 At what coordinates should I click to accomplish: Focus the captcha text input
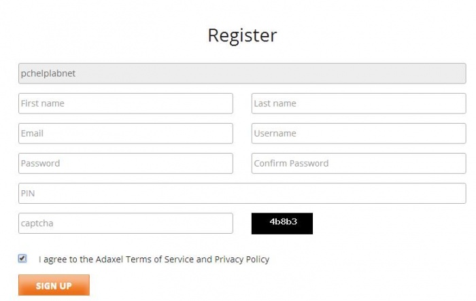[x=126, y=223]
